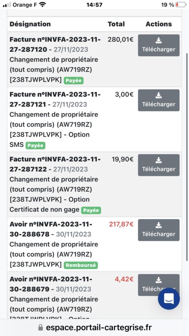Click download icon on Avoir 288679 row
The width and height of the screenshot is (189, 336).
coord(159,280)
